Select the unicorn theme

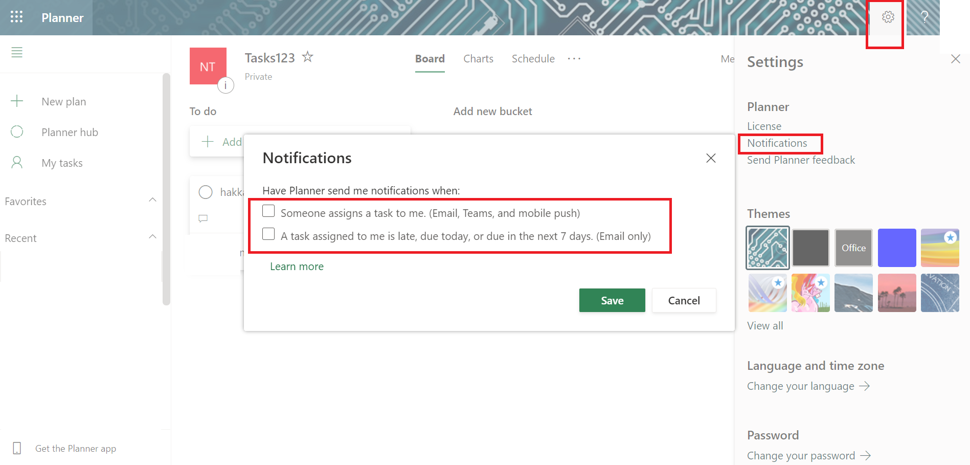click(810, 293)
